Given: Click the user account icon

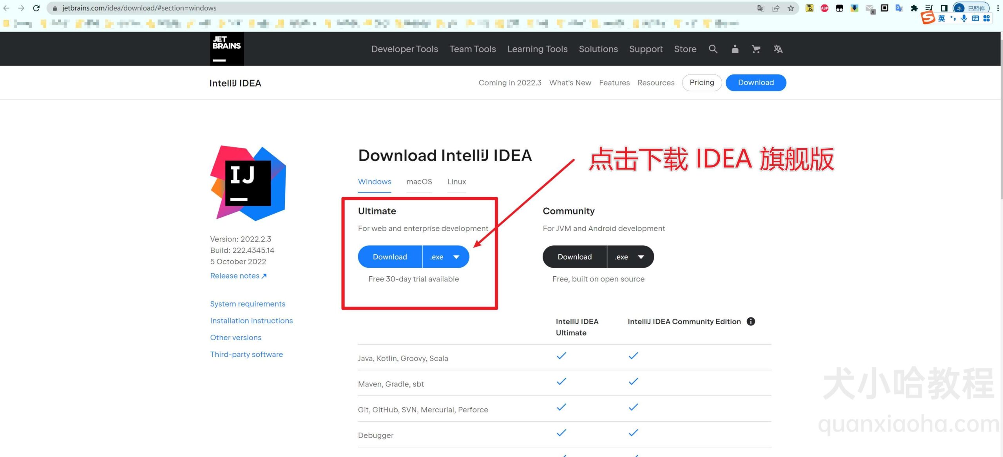Looking at the screenshot, I should (x=735, y=49).
